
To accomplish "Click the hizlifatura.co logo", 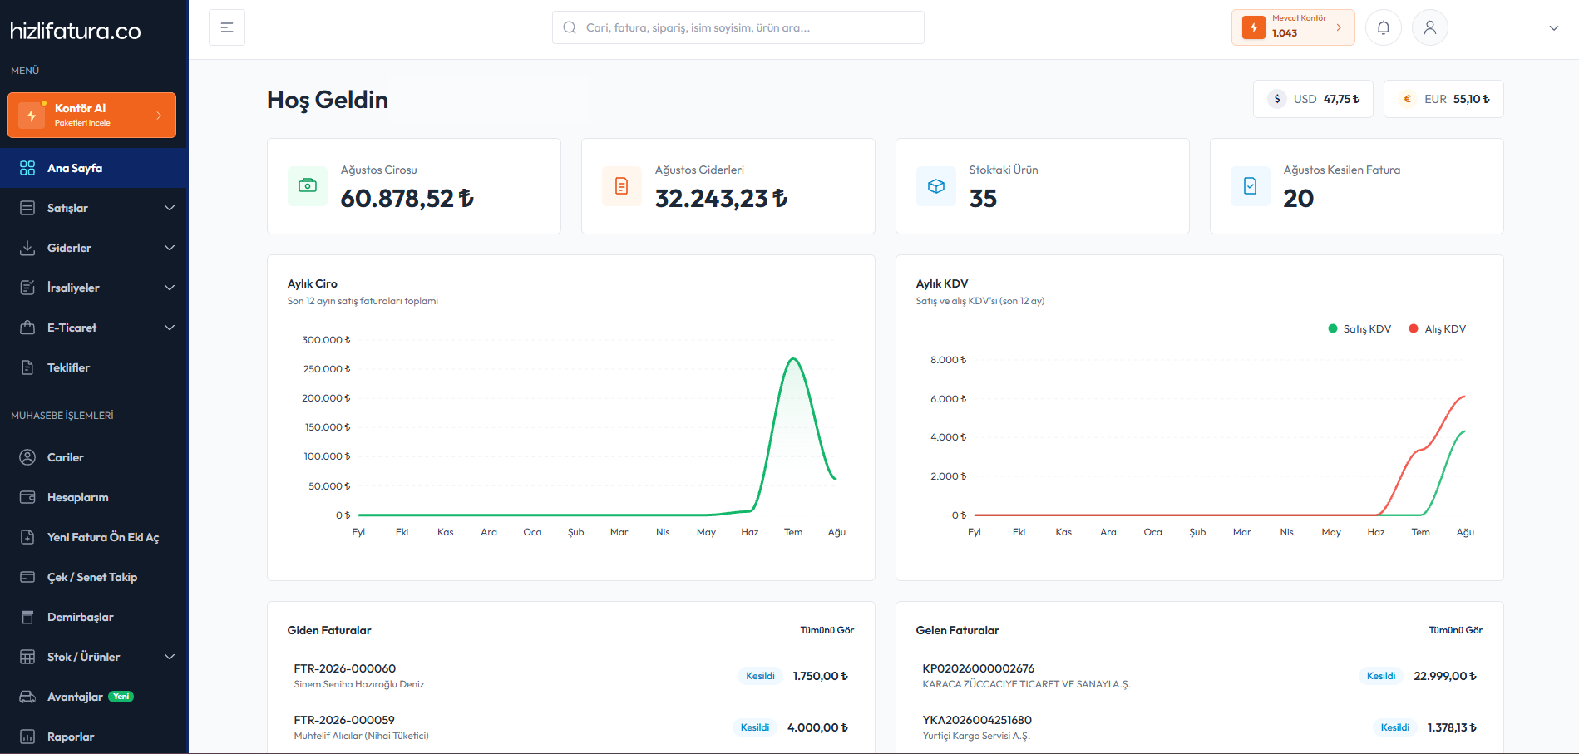I will click(x=76, y=32).
